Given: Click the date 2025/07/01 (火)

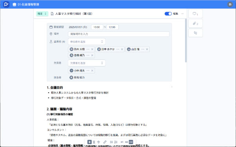Looking at the screenshot, I should (x=78, y=27).
